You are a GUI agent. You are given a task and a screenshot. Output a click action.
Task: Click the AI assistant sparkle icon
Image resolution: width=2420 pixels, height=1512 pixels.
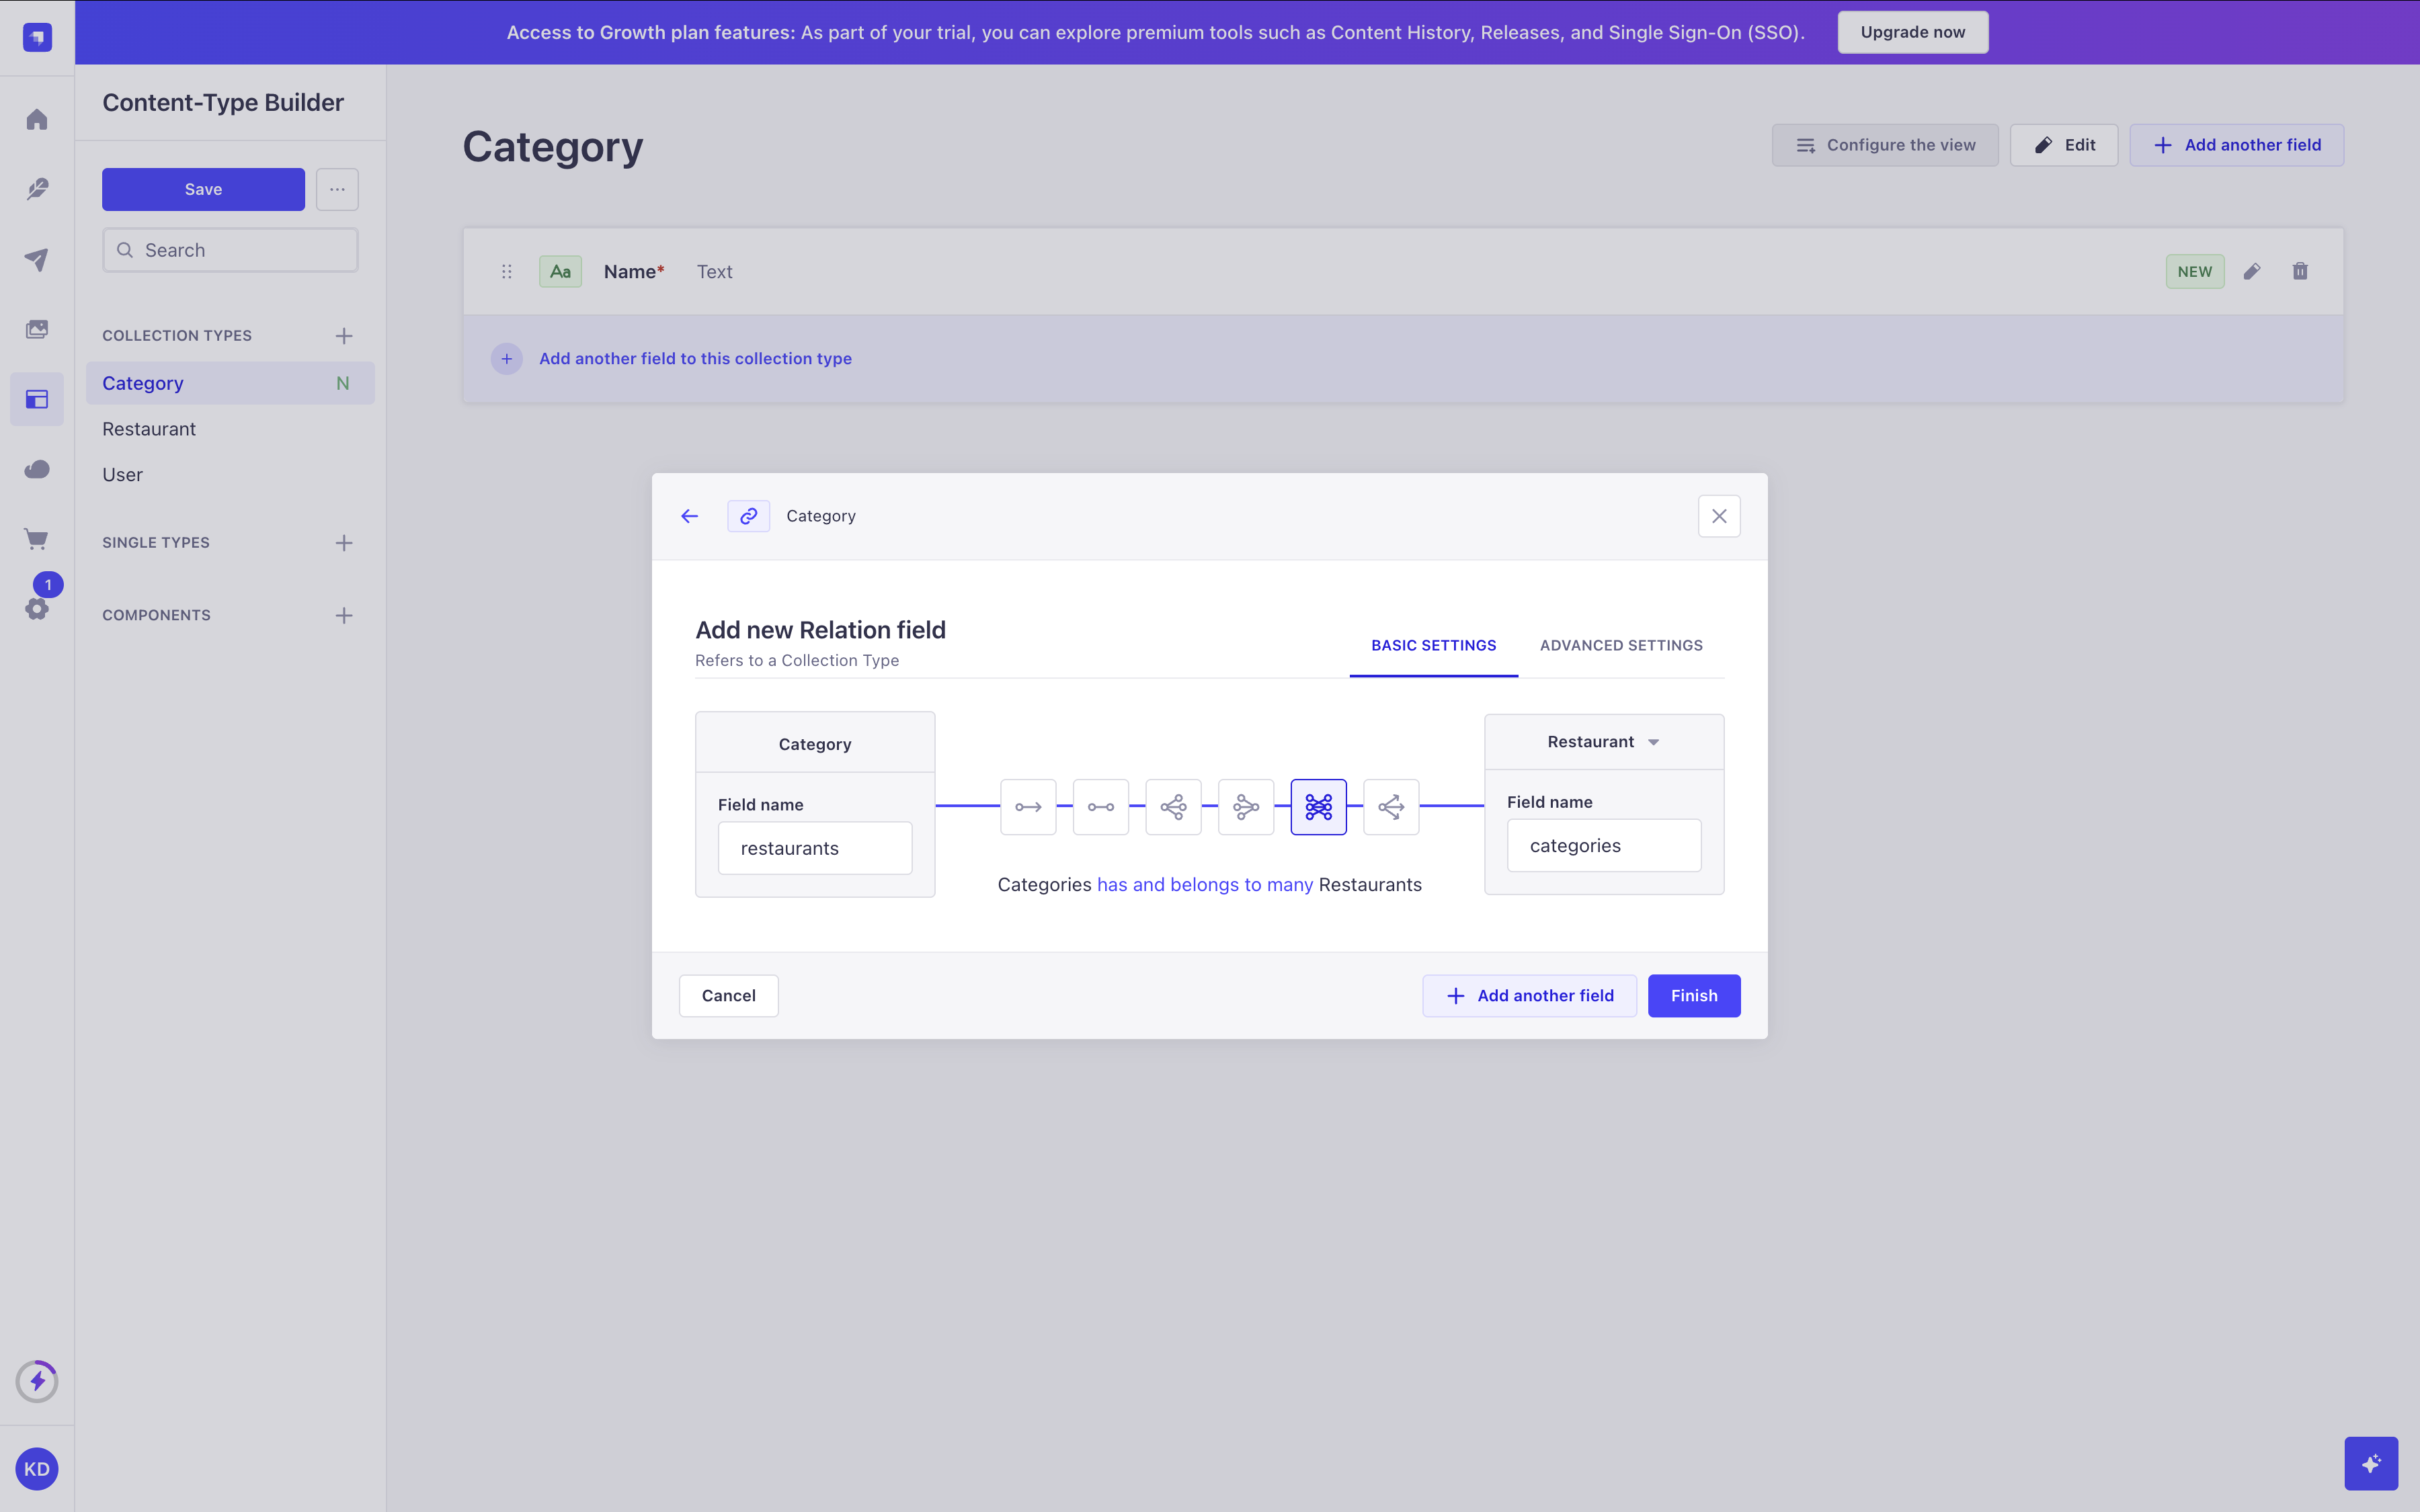coord(2371,1462)
